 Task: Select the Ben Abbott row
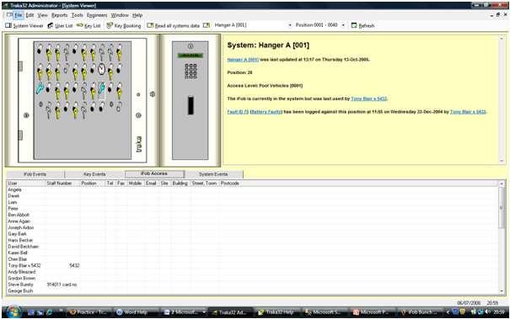252,215
